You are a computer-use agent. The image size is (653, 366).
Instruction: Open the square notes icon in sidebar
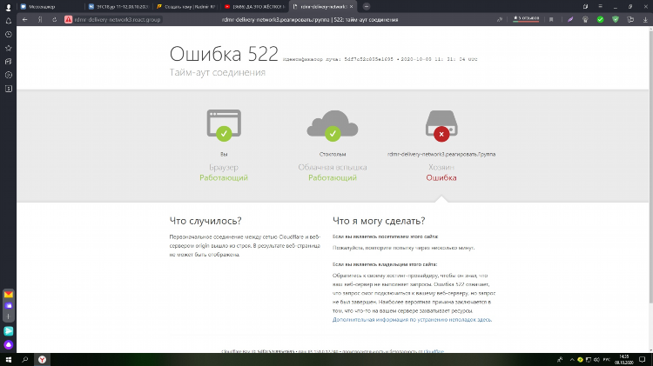(9, 89)
